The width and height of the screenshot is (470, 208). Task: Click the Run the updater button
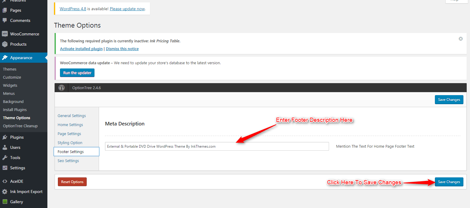tap(77, 73)
